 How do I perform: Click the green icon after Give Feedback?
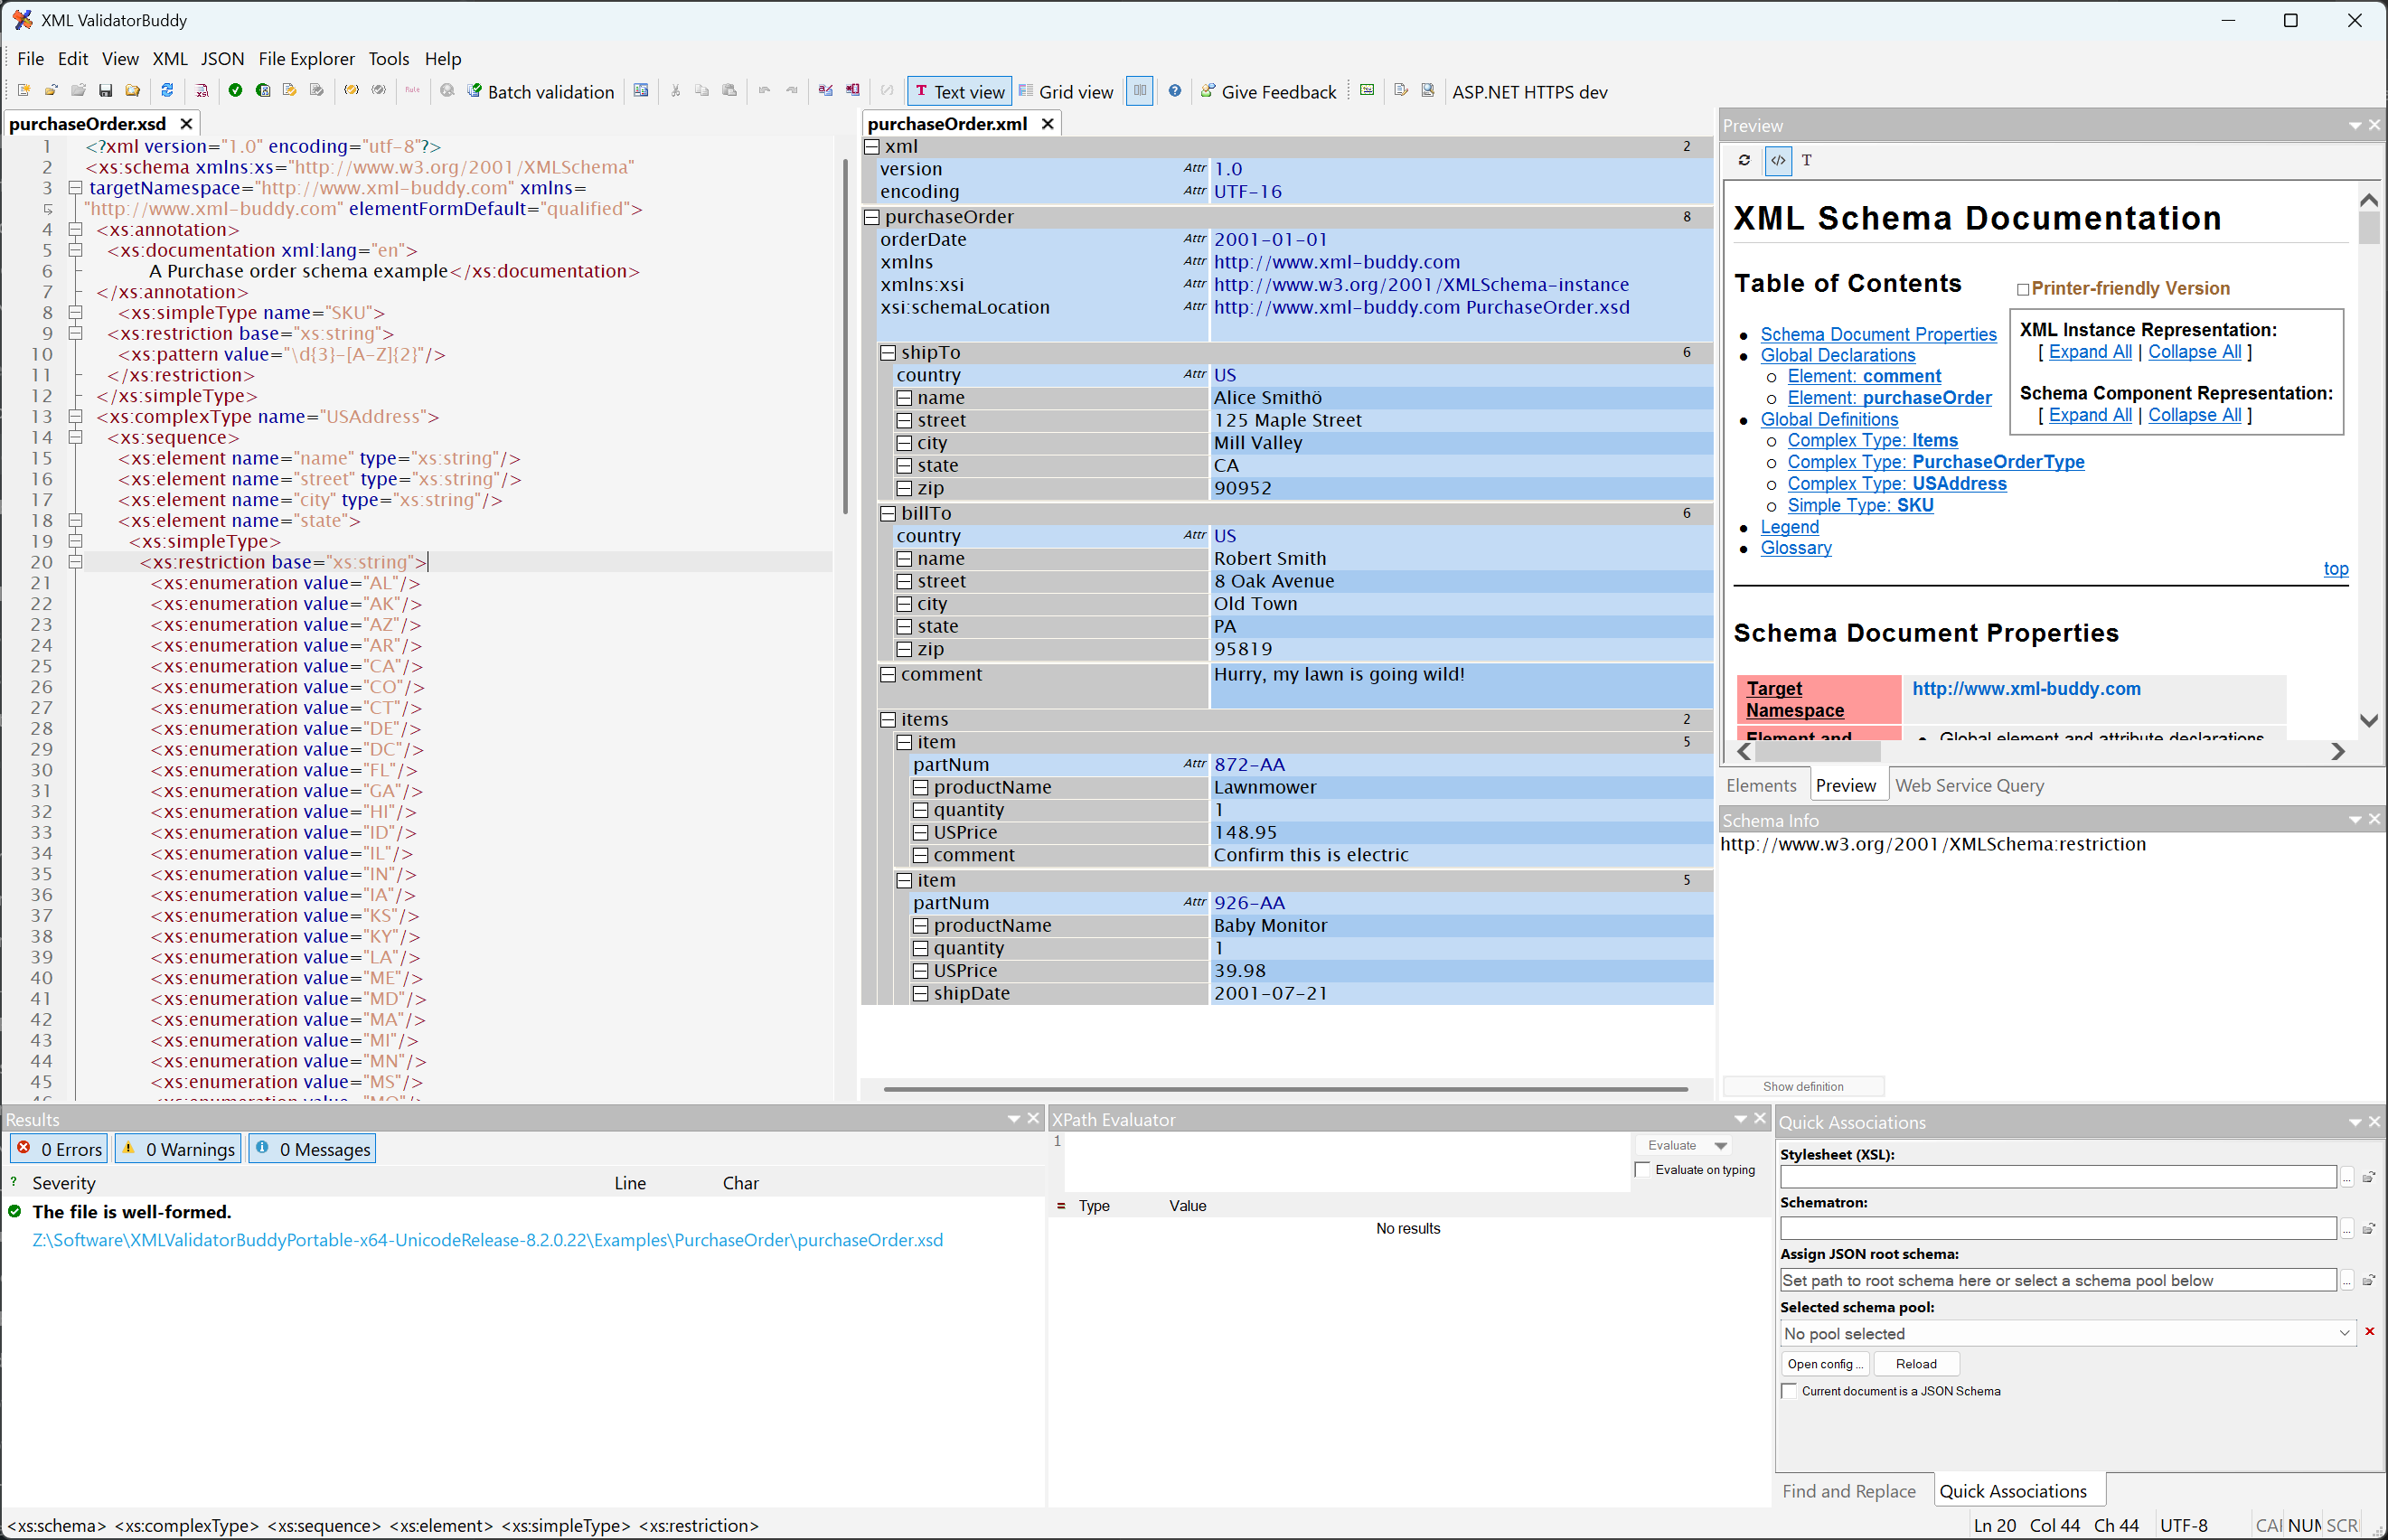(1366, 91)
